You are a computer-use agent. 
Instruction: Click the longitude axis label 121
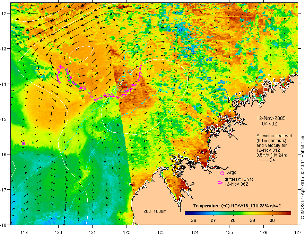[93, 232]
